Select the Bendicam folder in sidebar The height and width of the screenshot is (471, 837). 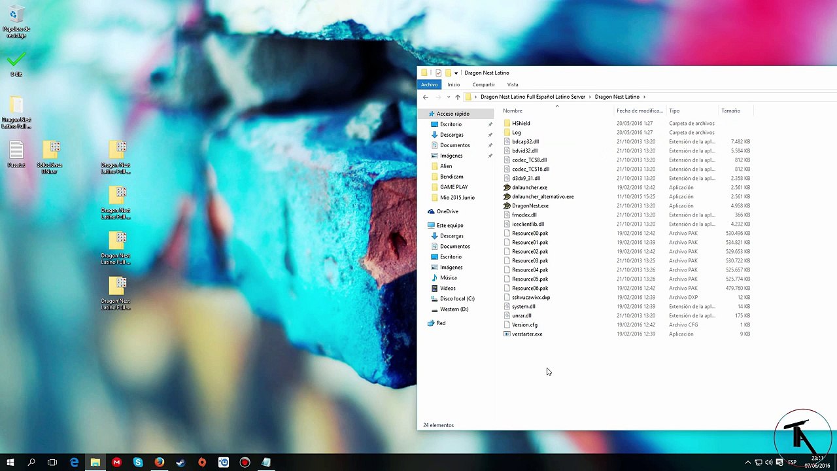coord(452,177)
